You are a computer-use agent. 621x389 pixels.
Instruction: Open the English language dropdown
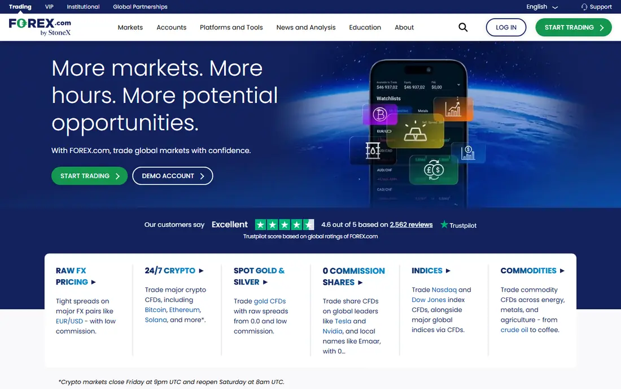pyautogui.click(x=542, y=7)
